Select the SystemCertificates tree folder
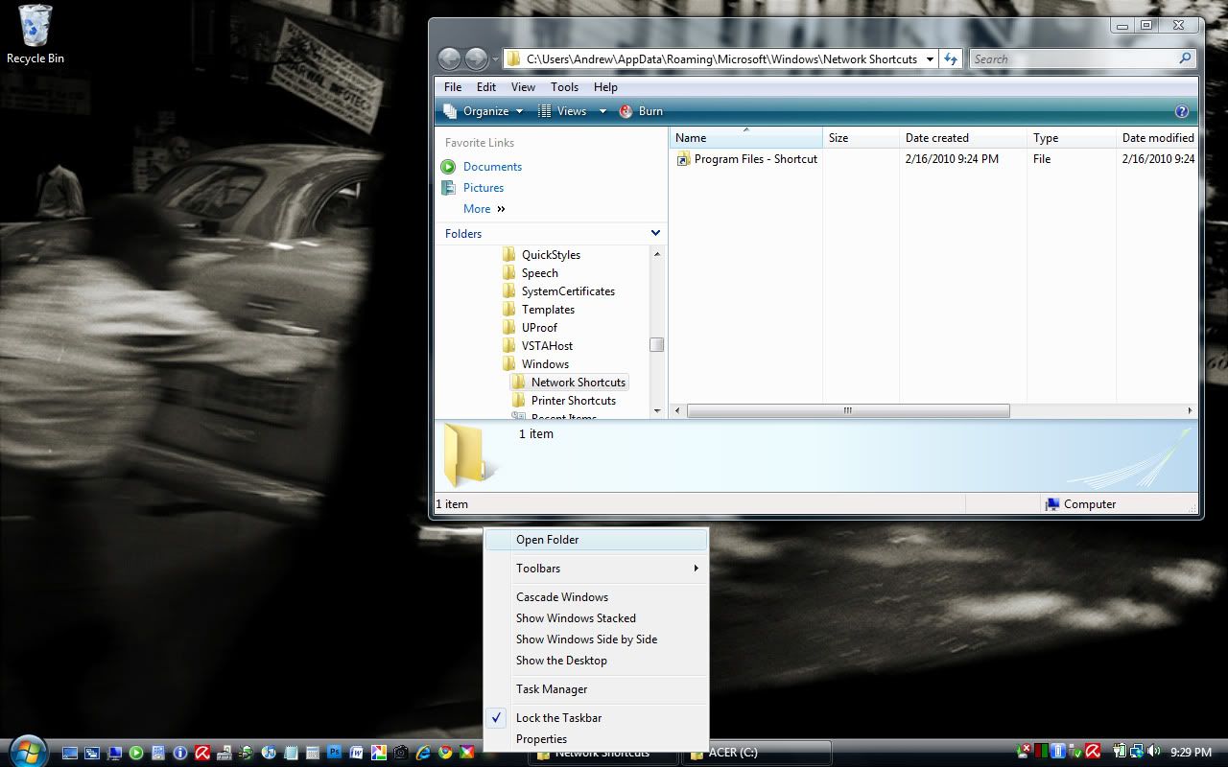The width and height of the screenshot is (1228, 767). click(x=558, y=291)
